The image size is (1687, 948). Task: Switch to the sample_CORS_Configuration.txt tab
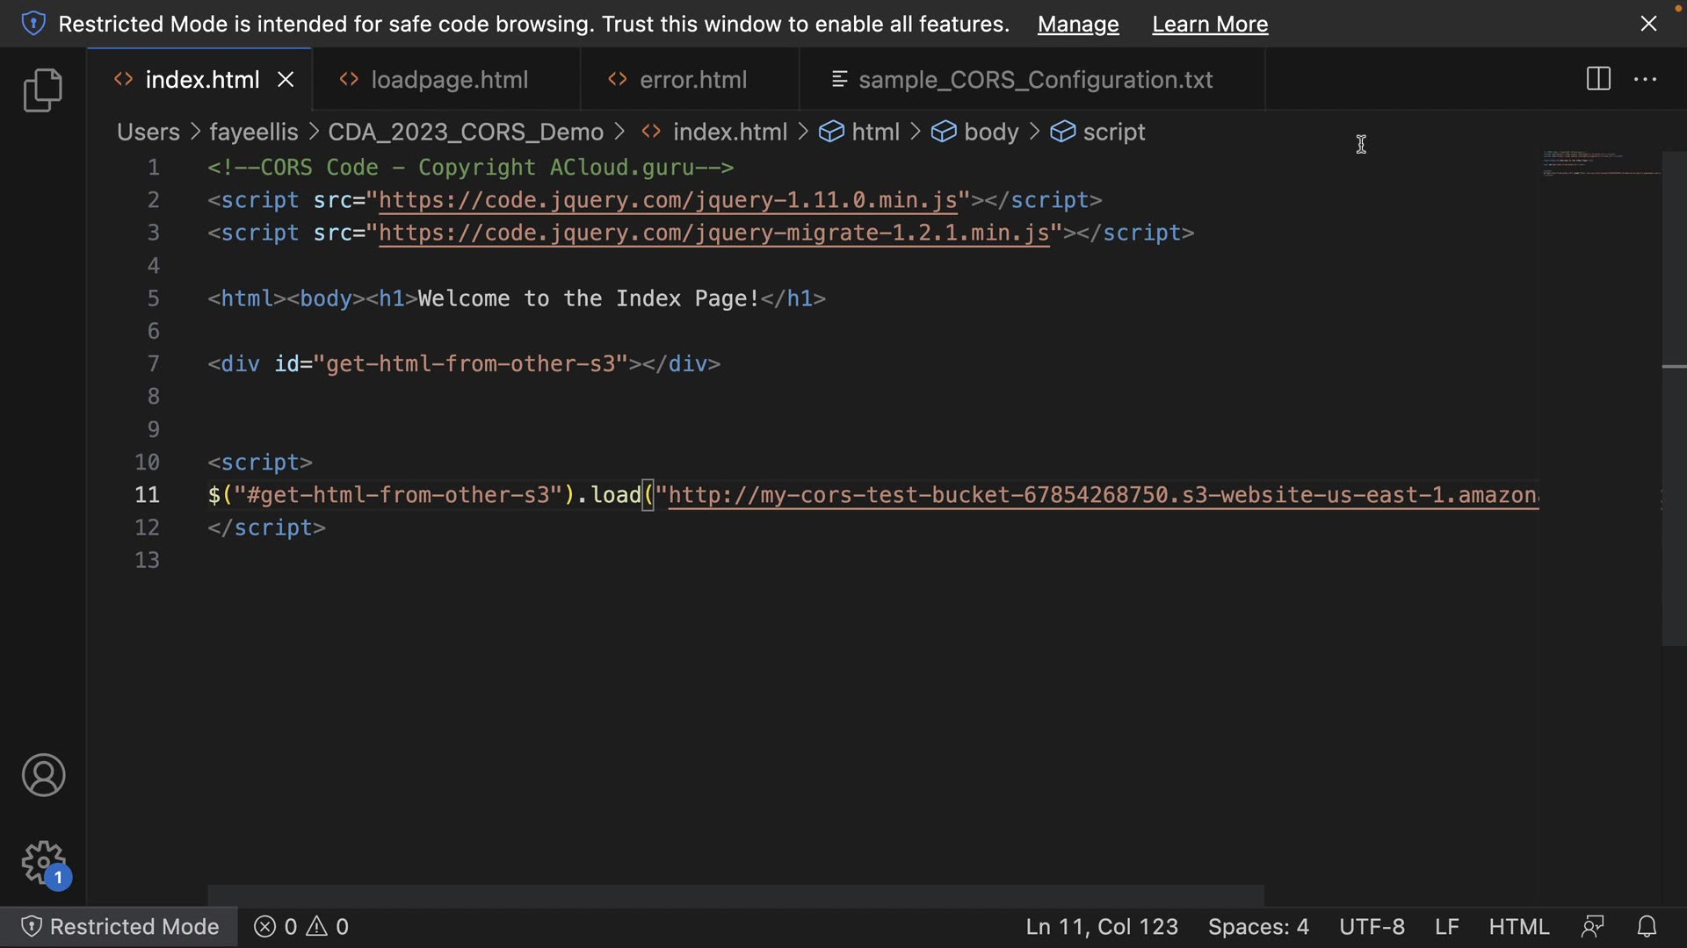[x=1034, y=80]
